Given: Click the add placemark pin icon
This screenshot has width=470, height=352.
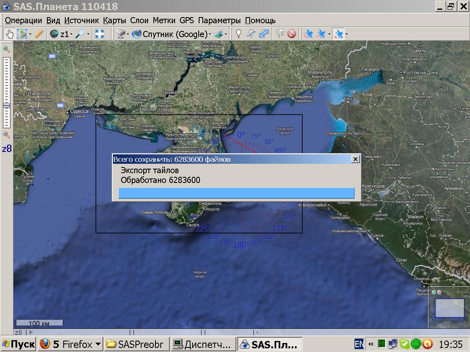Looking at the screenshot, I should click(x=239, y=34).
